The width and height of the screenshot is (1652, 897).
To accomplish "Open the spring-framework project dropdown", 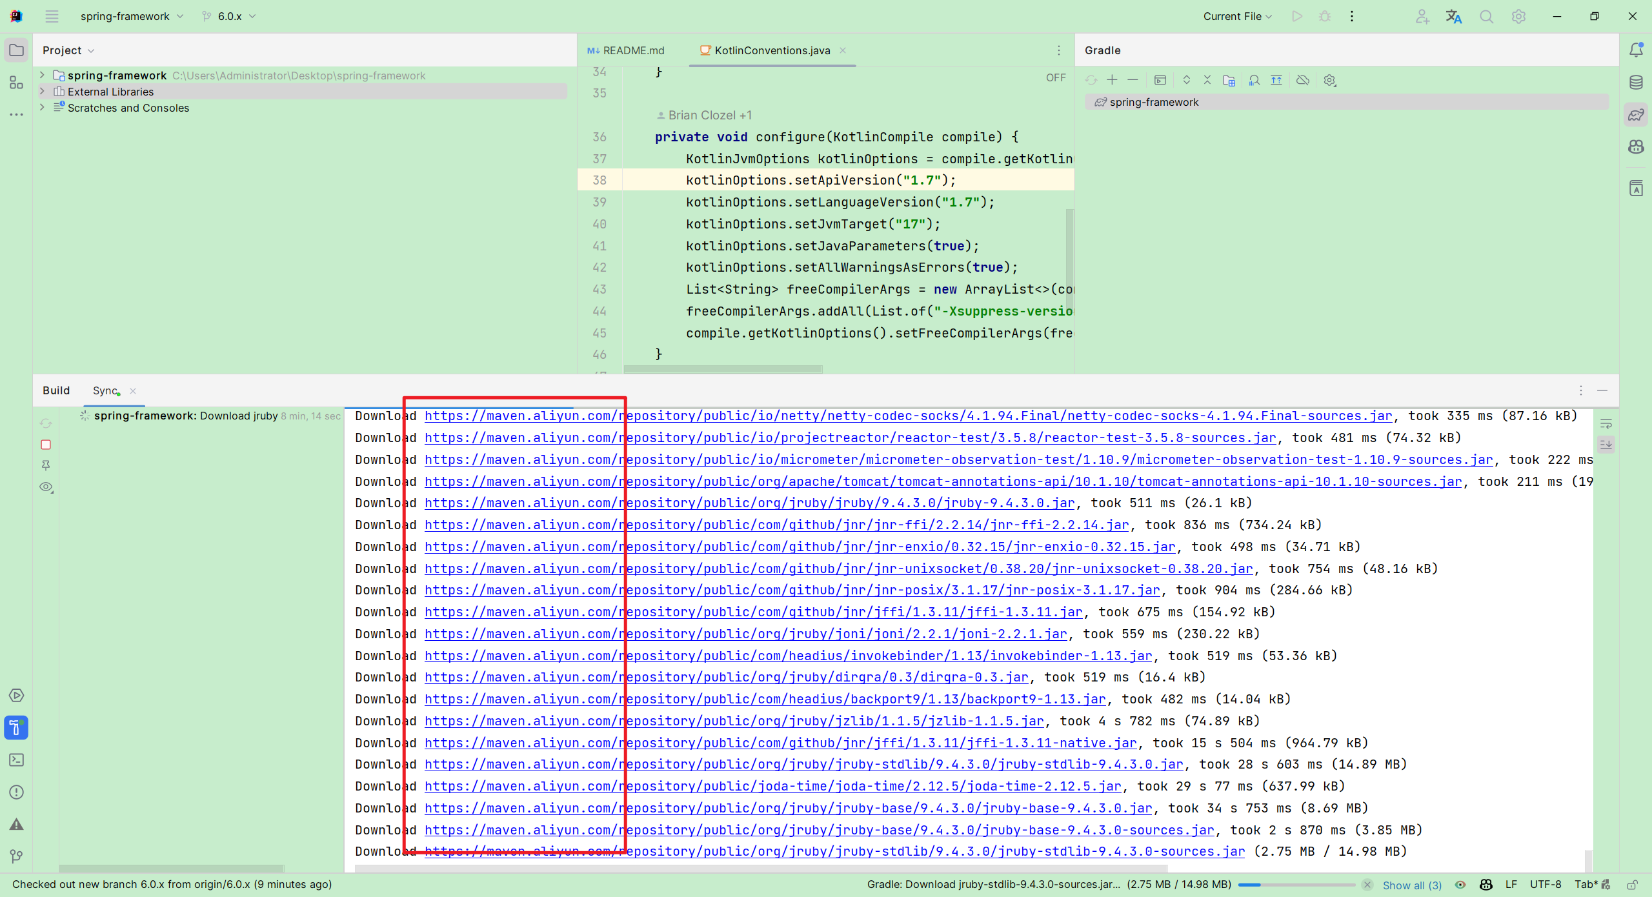I will [x=132, y=16].
